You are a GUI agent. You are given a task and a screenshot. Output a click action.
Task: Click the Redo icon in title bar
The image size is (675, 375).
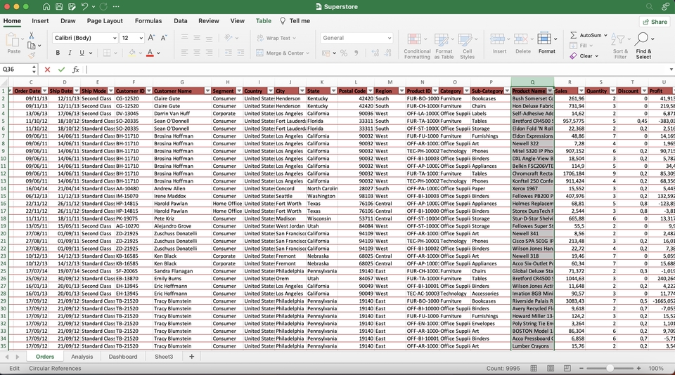pos(103,6)
